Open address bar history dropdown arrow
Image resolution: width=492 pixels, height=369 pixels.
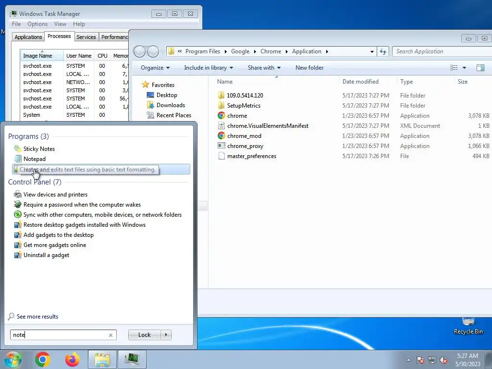click(x=372, y=51)
